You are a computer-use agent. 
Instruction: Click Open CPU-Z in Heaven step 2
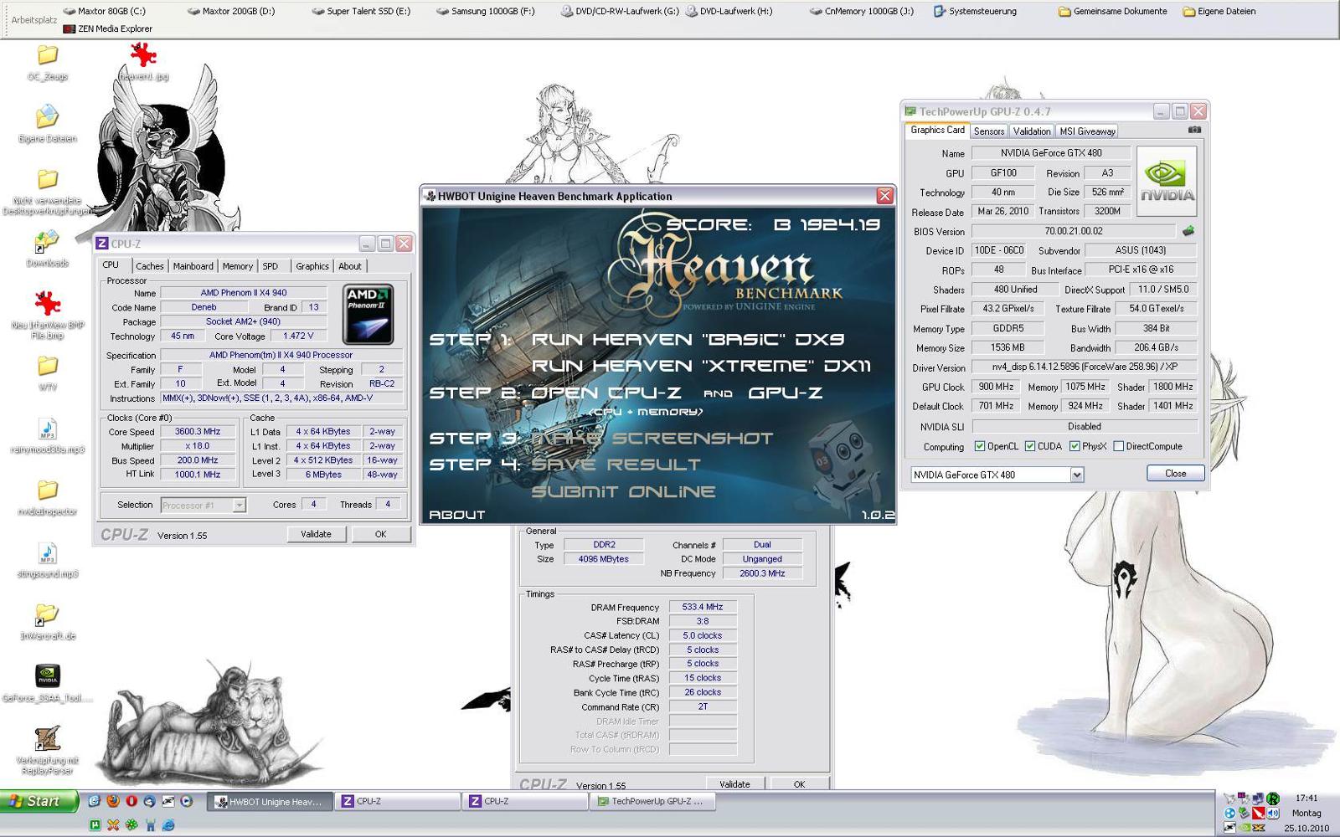(606, 393)
